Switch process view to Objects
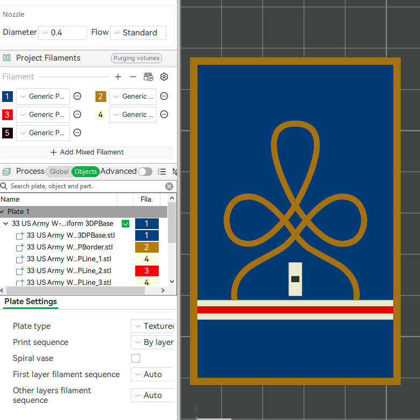Image resolution: width=420 pixels, height=420 pixels. click(x=85, y=172)
